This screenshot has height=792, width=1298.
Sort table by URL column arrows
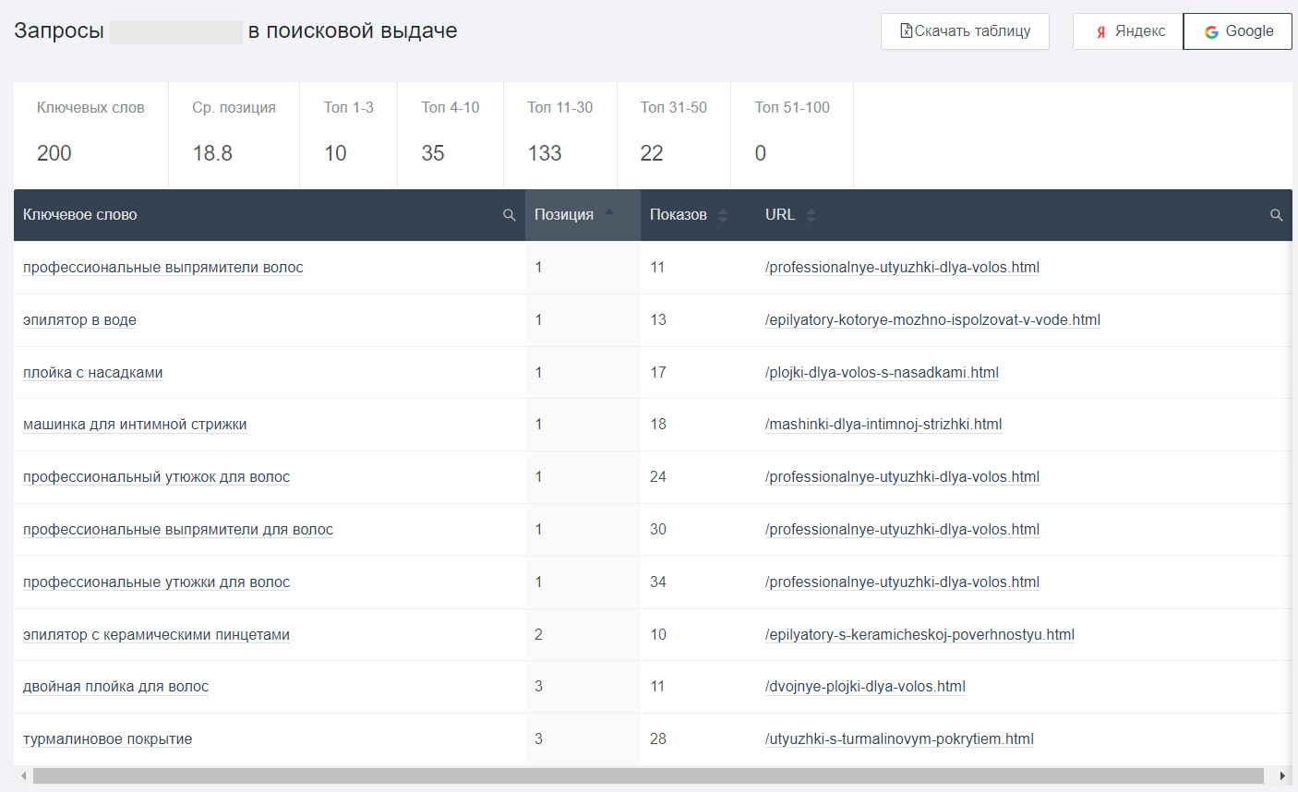click(811, 215)
